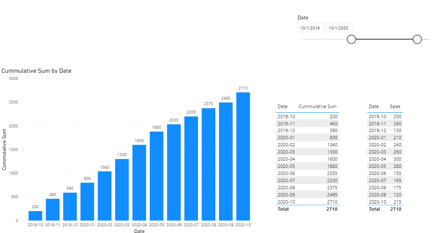This screenshot has height=233, width=447.
Task: Click the 2035 cell in Cummulative Sum table
Action: click(332, 173)
